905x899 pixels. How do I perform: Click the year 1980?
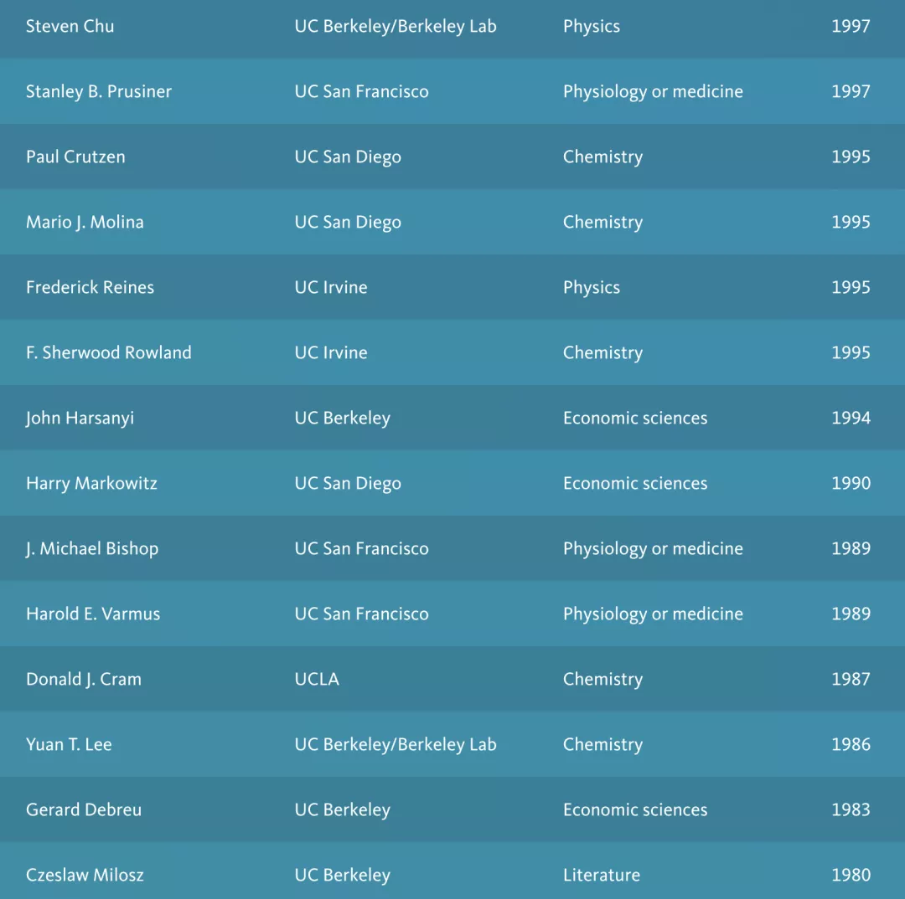(x=851, y=875)
